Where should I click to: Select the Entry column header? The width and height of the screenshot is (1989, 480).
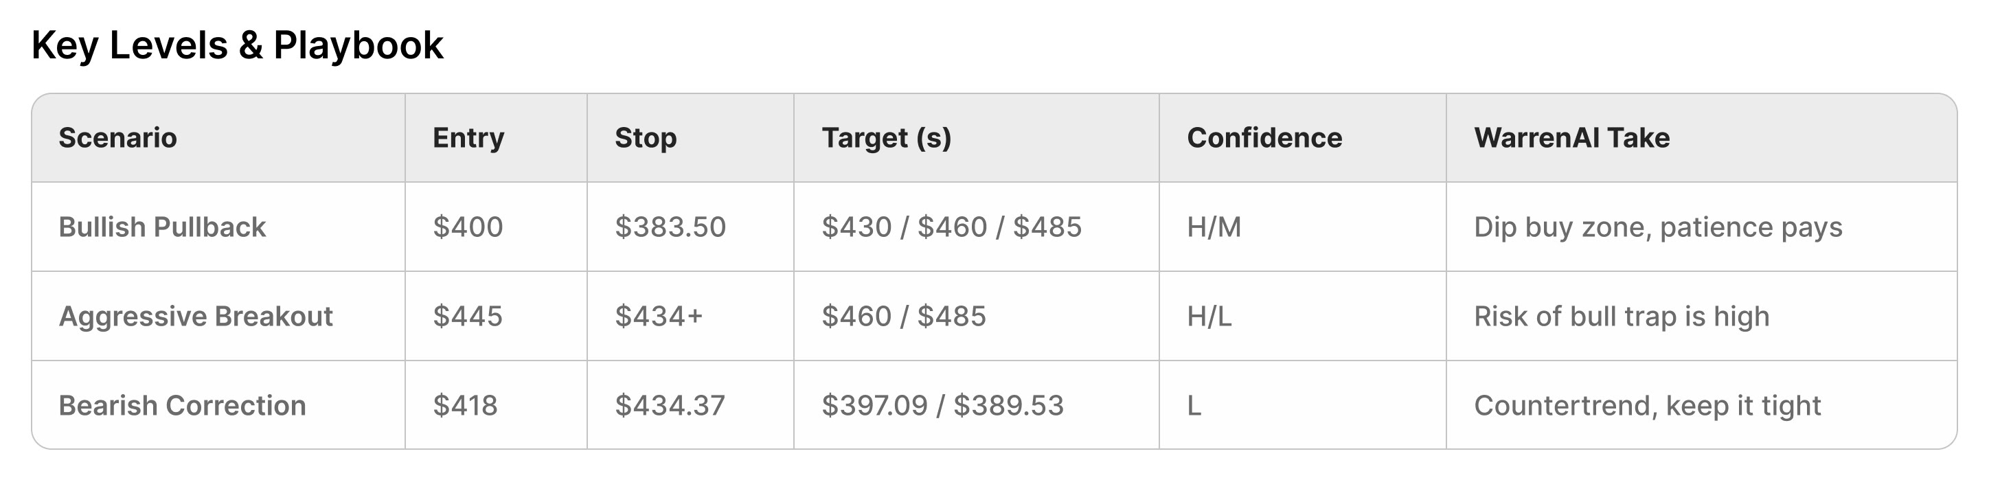[468, 138]
